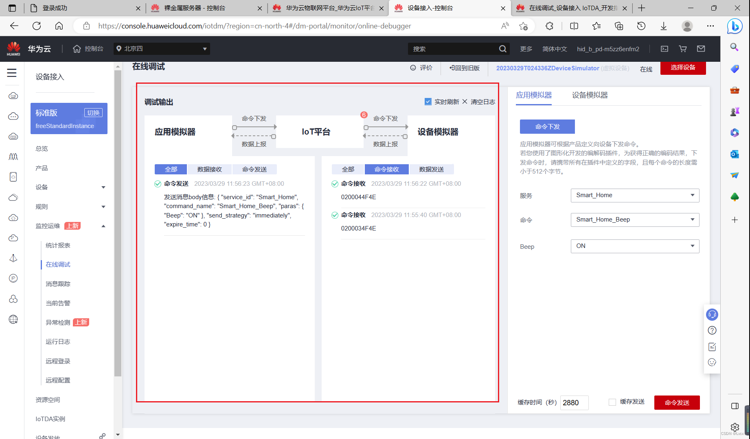Open Edge sidebar settings gear
The width and height of the screenshot is (750, 439).
[735, 427]
